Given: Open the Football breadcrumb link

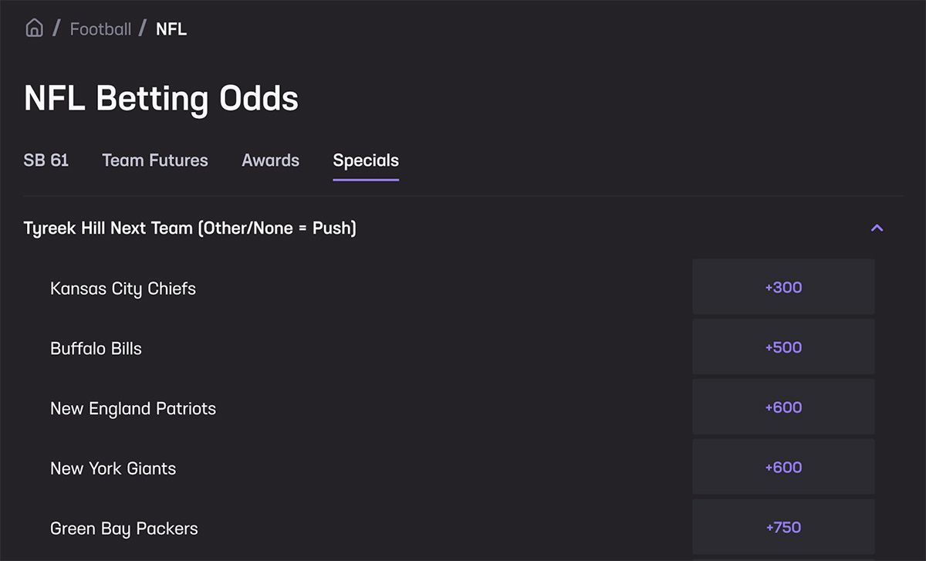Looking at the screenshot, I should point(100,29).
